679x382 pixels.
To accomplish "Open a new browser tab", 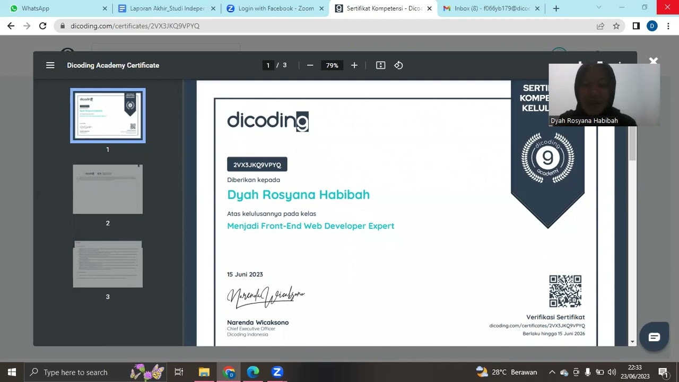I will (556, 8).
